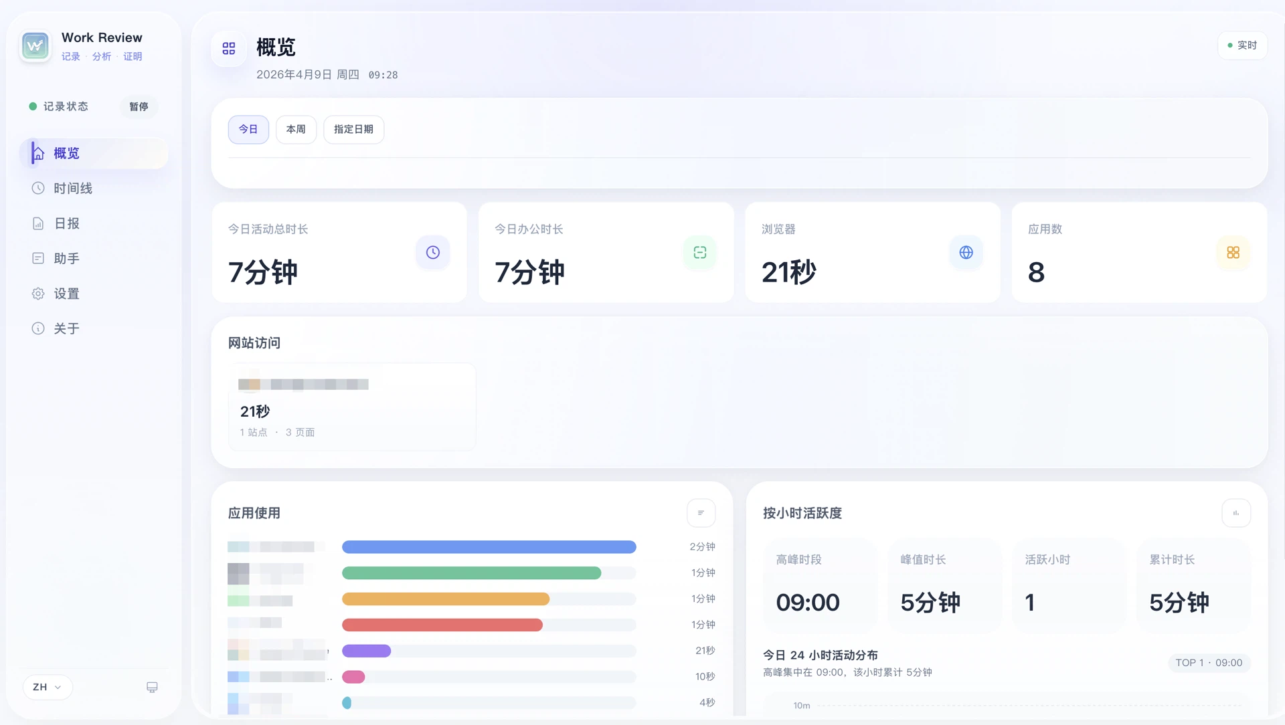The height and width of the screenshot is (725, 1285).
Task: Click the TOP 1 · 09:00 badge
Action: (1209, 663)
